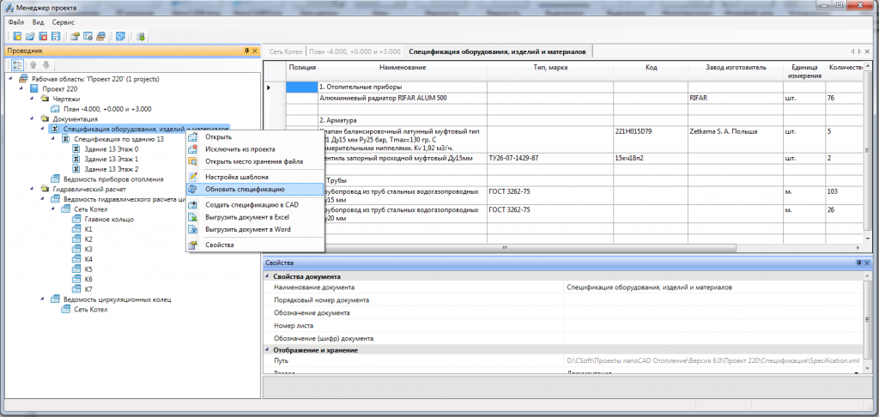The image size is (879, 417).
Task: Select the Спецификация оборудования, изделий и материалов tab
Action: (x=498, y=51)
